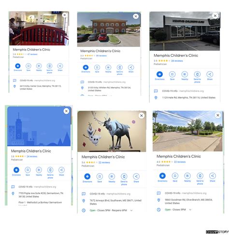Send the Goodman Rd clinic to phone
Viewport: 229px width, 235px height.
pyautogui.click(x=200, y=176)
